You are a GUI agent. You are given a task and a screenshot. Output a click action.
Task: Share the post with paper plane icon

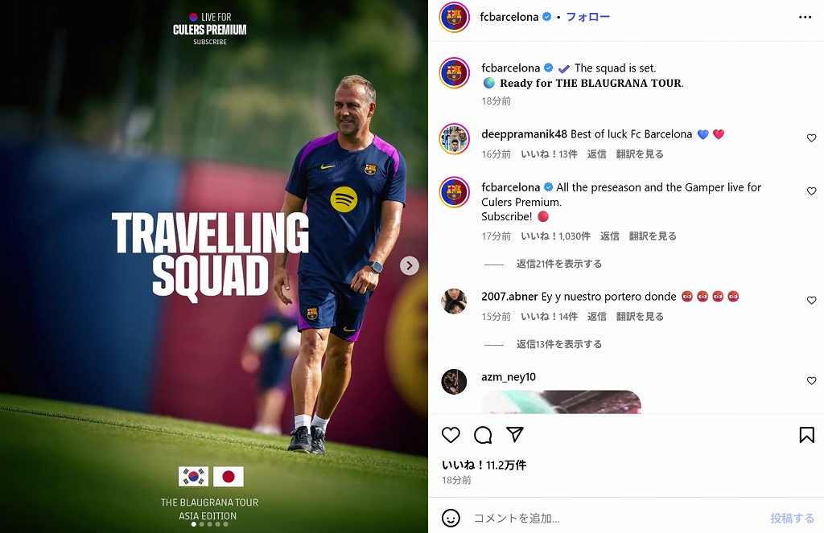pos(514,434)
